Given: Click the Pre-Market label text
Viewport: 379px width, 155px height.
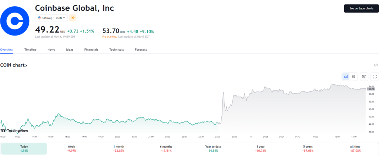Looking at the screenshot, I should [110, 37].
